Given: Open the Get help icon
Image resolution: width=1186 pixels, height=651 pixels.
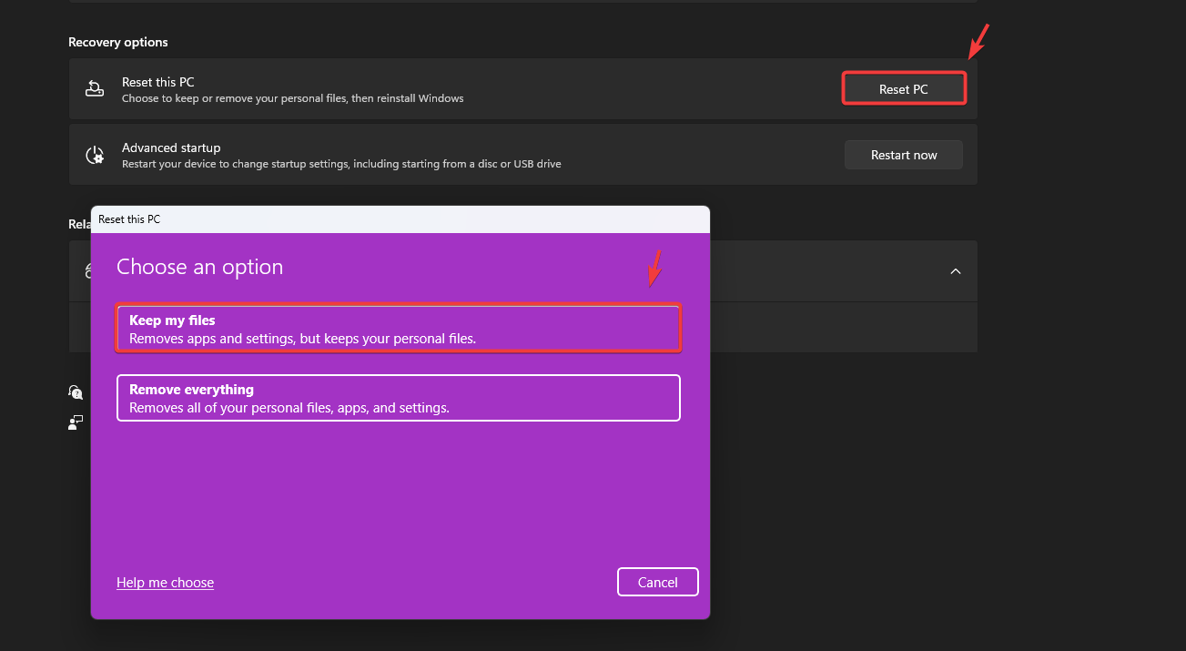Looking at the screenshot, I should point(76,392).
